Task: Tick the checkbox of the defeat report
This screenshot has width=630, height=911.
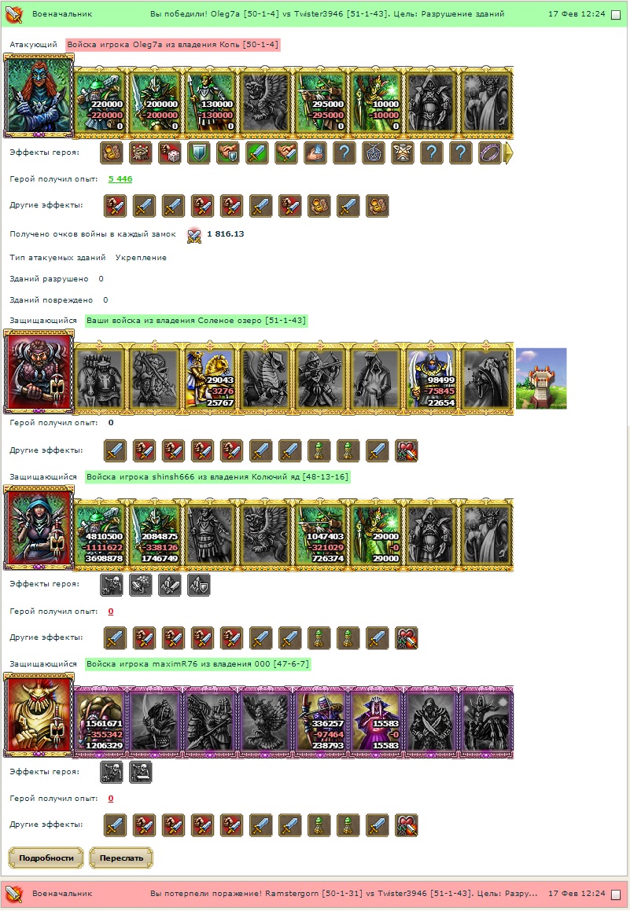Action: tap(616, 894)
